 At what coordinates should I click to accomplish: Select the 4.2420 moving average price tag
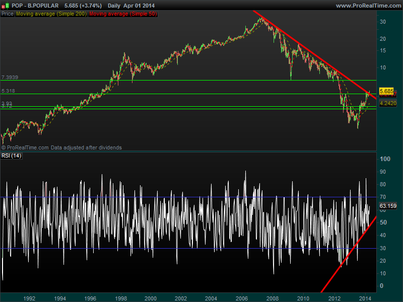coord(388,103)
